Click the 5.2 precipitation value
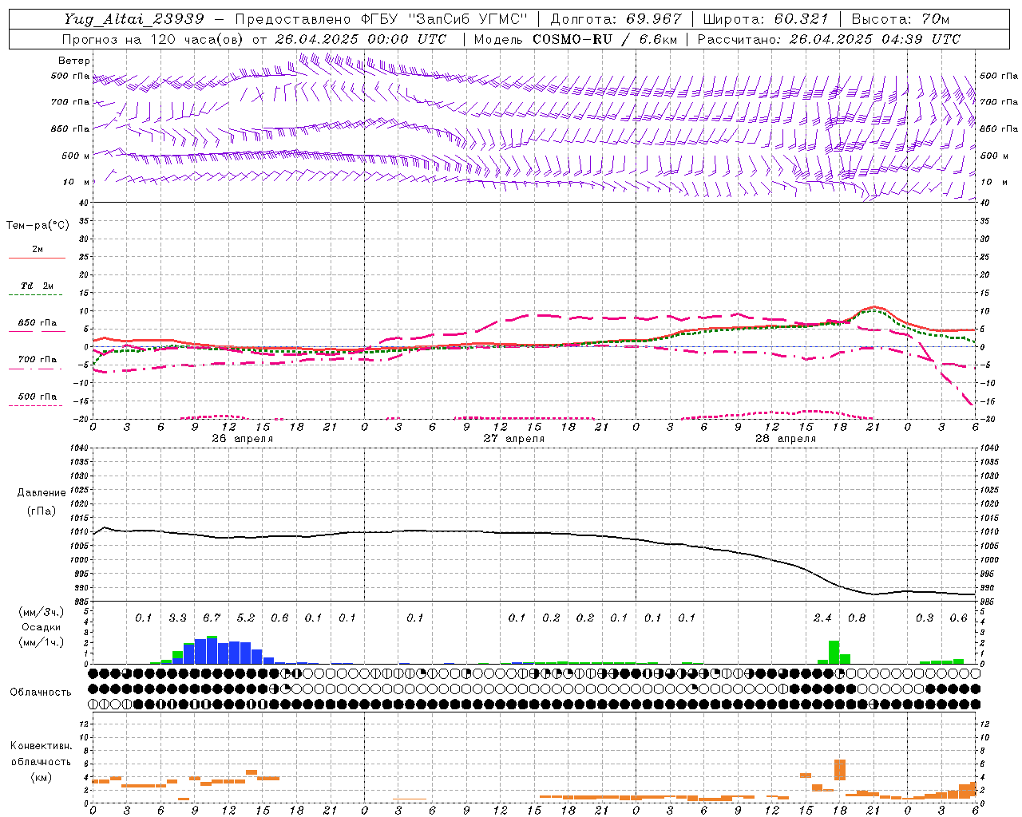1022x817 pixels. click(245, 618)
